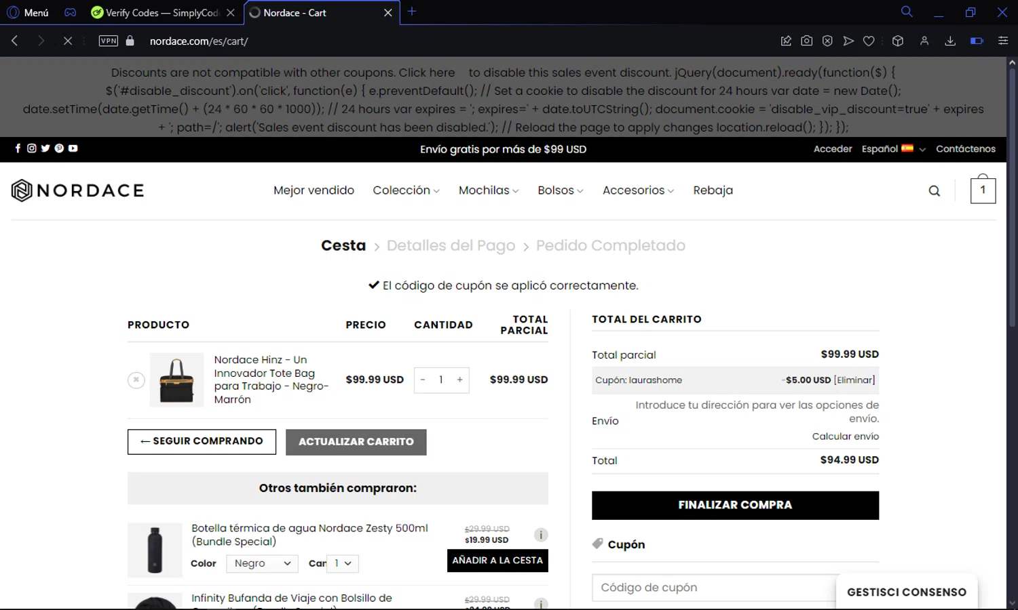Viewport: 1018px width, 610px height.
Task: Open the cart bag icon showing 1
Action: 983,189
